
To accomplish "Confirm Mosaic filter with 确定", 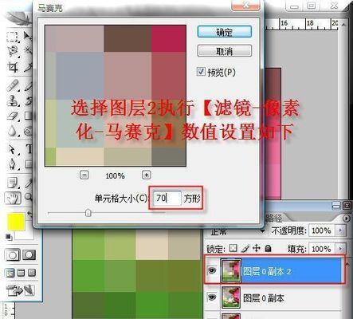I will point(224,32).
